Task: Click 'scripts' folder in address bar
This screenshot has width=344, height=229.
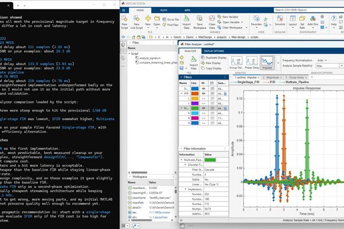Action: (x=254, y=37)
